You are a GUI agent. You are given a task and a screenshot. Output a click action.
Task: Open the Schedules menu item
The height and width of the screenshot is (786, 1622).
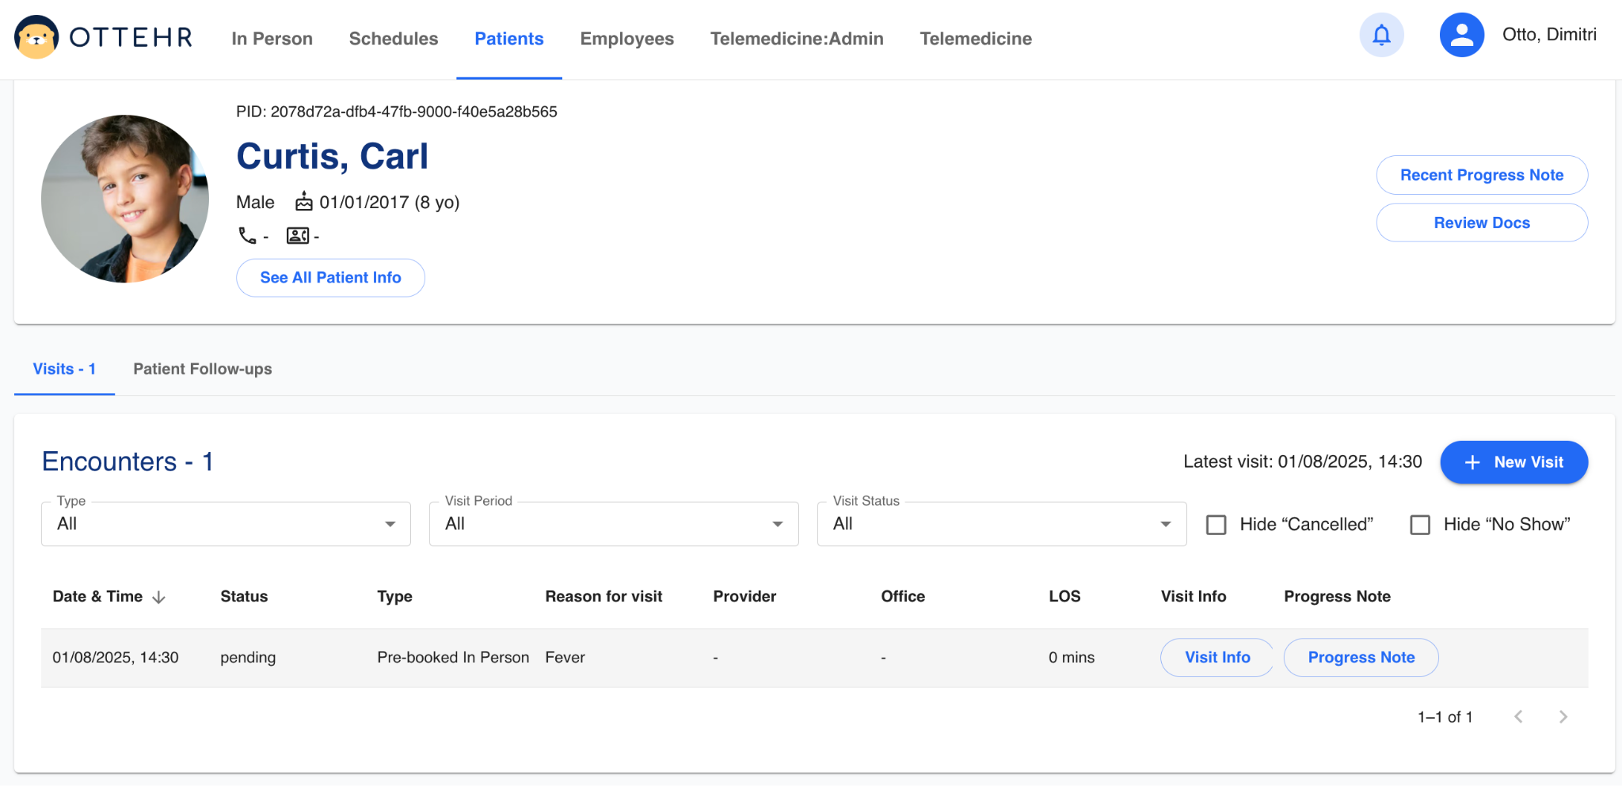point(394,39)
